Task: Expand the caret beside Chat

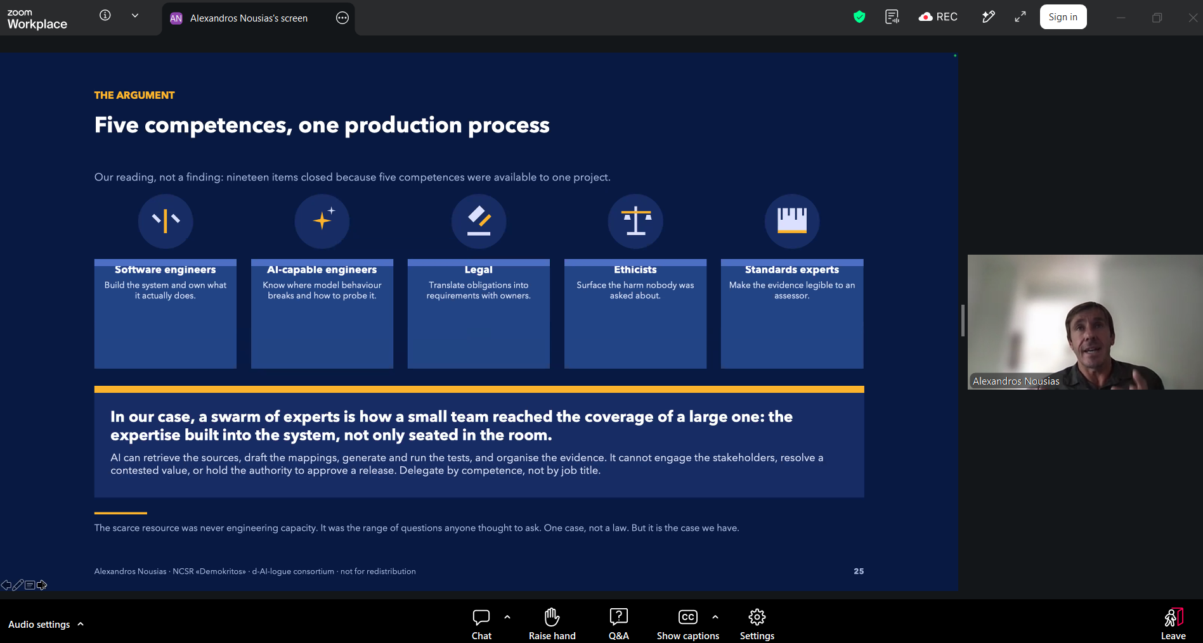Action: [x=507, y=617]
